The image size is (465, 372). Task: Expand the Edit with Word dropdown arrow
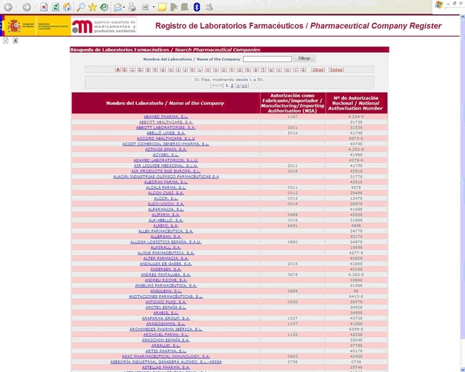[154, 7]
